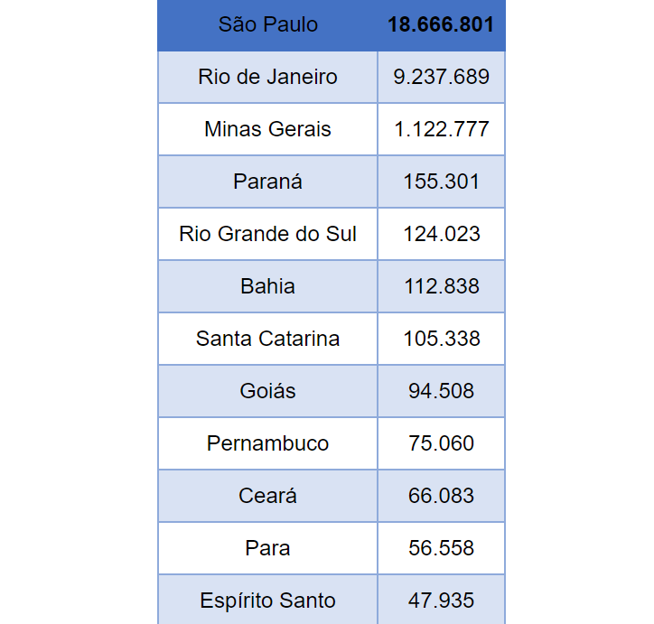Select the 66.083 value next to Ceará
Viewport: 654px width, 624px height.
tap(441, 496)
